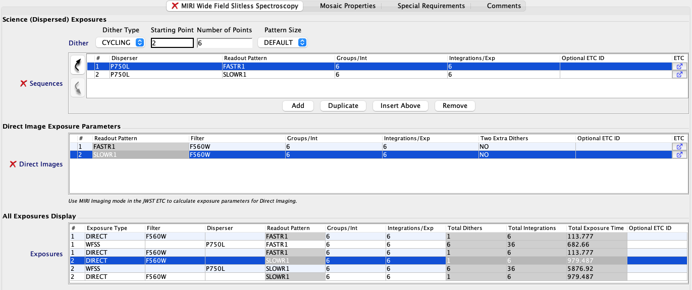Open ETC link for direct image 2
This screenshot has width=692, height=290.
(x=679, y=155)
